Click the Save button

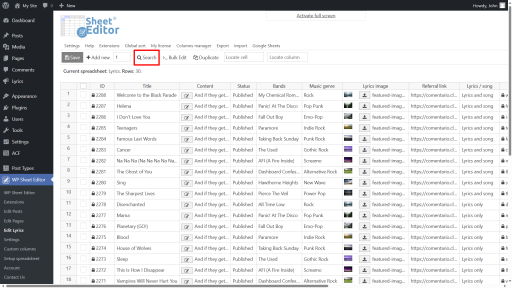coord(72,57)
